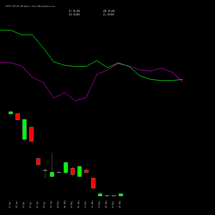
Task: Click the 30 Apr date label
Action: click(51, 205)
